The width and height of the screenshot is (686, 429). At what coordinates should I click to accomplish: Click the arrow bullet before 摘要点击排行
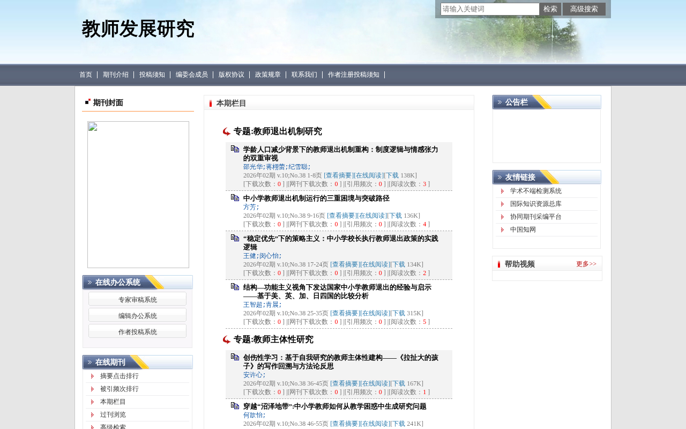click(92, 376)
